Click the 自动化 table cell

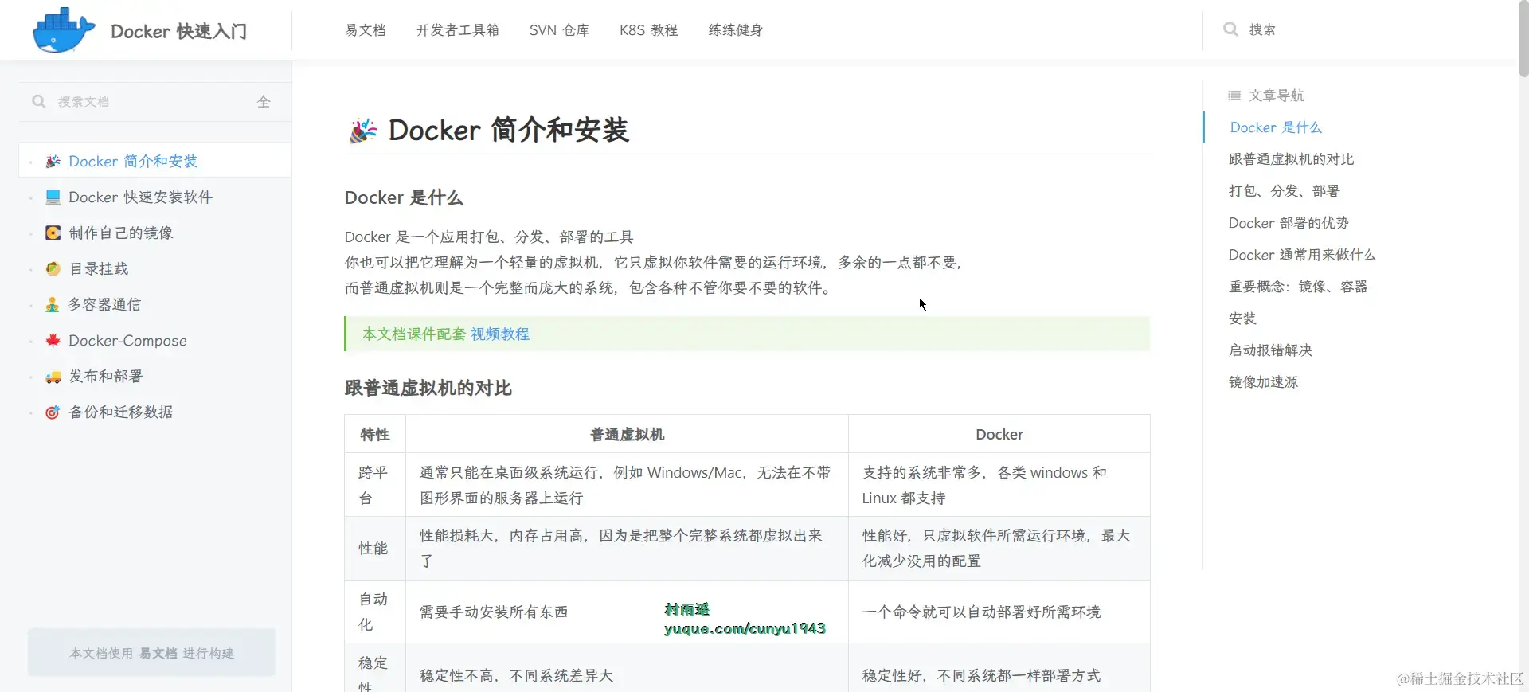pyautogui.click(x=375, y=612)
